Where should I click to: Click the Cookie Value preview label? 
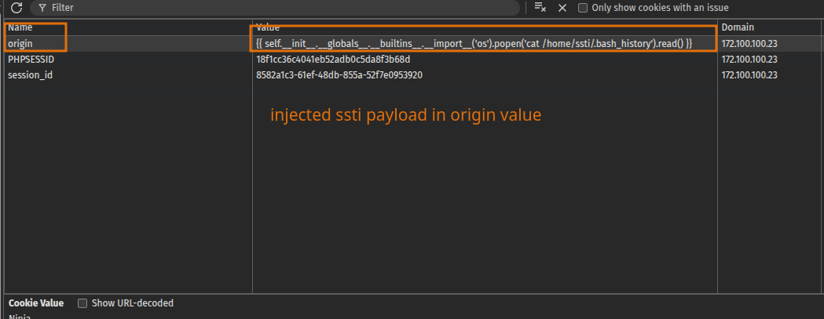[36, 303]
